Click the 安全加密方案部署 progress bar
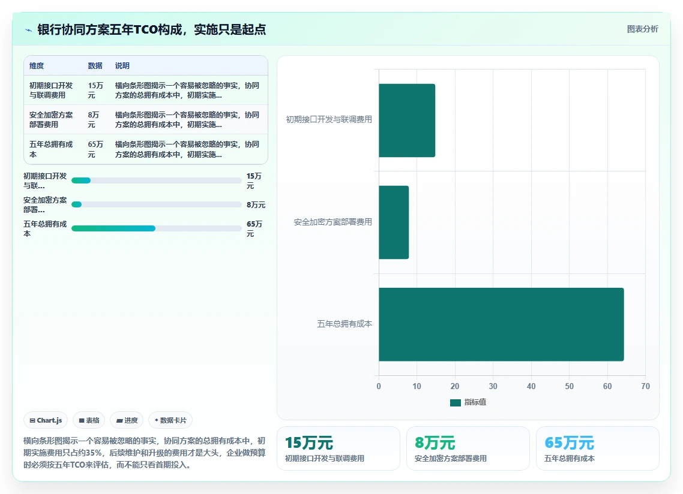Image resolution: width=683 pixels, height=494 pixels. (157, 204)
